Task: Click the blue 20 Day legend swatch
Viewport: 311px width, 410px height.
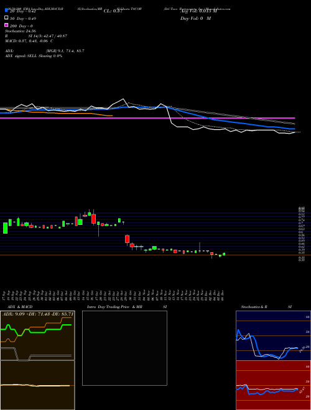Action: pyautogui.click(x=7, y=11)
